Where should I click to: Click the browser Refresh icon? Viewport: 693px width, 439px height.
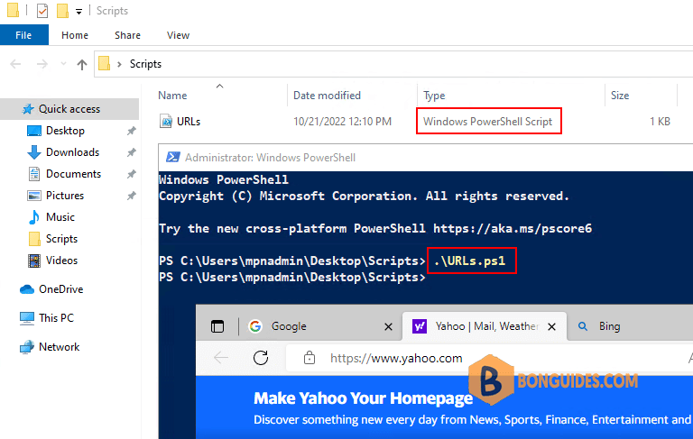pos(261,357)
